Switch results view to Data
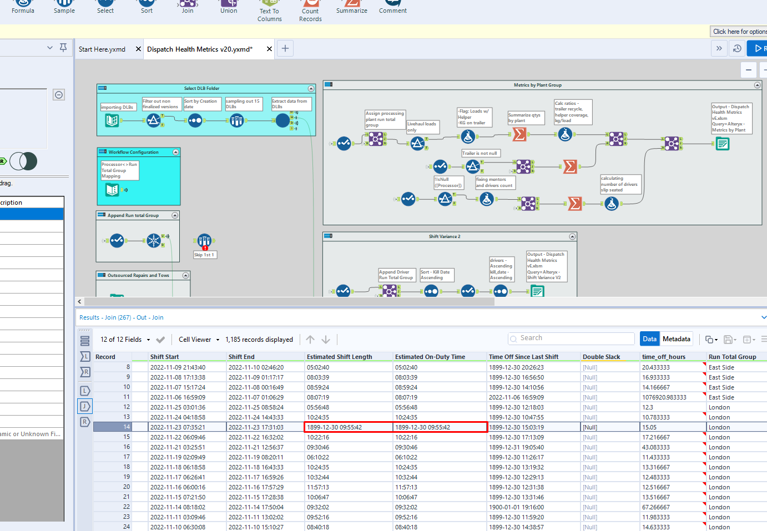The height and width of the screenshot is (531, 767). coord(649,339)
